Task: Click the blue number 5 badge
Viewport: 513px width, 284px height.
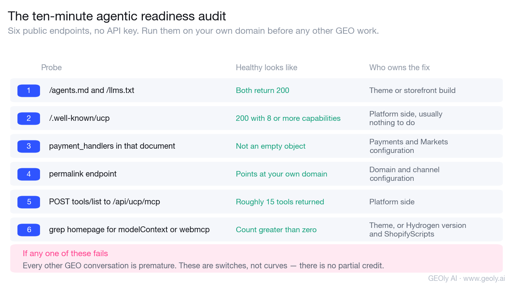Action: pos(29,202)
